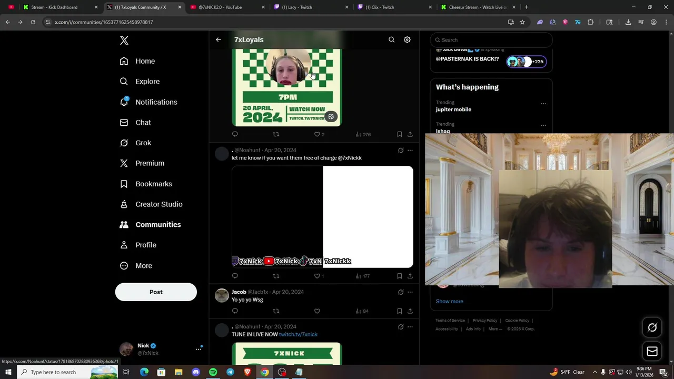This screenshot has width=674, height=379.
Task: Open Discord from the Windows taskbar
Action: tap(196, 372)
